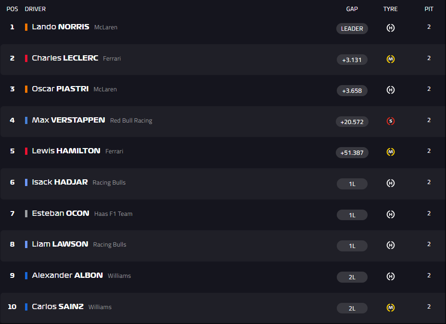Click Albon's hard tyre icon
446x324 pixels.
click(x=391, y=276)
